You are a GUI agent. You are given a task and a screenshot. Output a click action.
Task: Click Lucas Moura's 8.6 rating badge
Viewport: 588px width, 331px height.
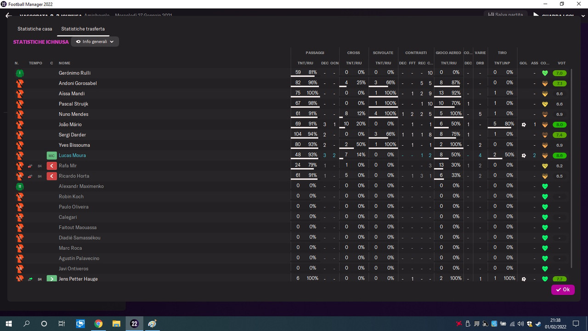tap(560, 155)
